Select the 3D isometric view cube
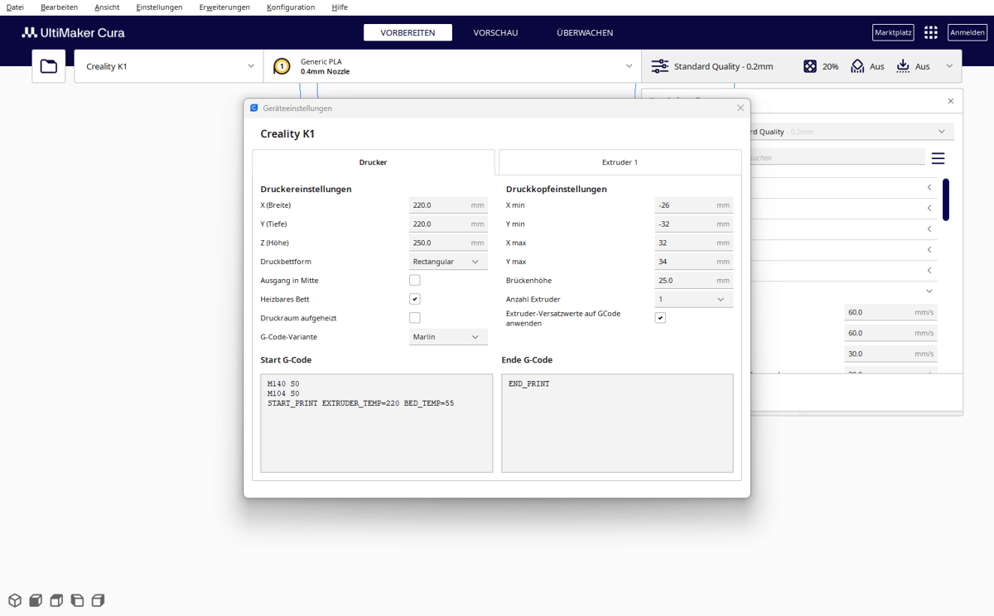 tap(15, 600)
